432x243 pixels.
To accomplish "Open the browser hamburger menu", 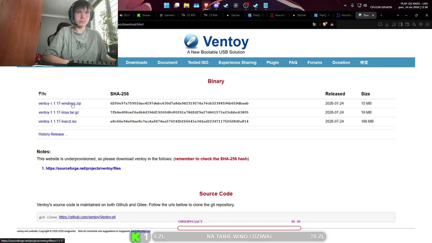I will 428,24.
